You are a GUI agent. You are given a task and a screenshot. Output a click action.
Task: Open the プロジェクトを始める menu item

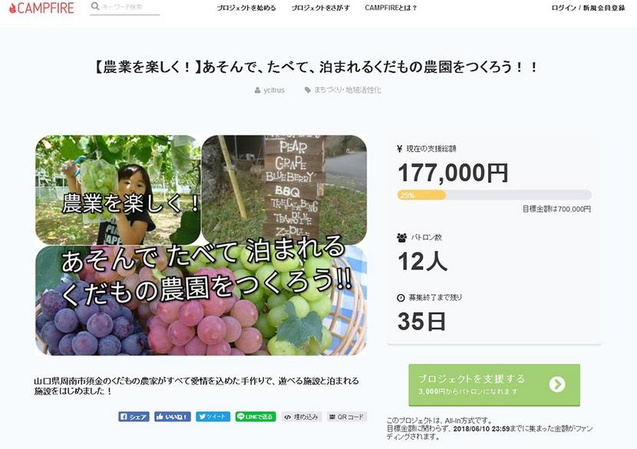246,8
